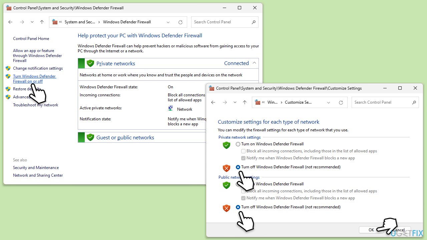The height and width of the screenshot is (240, 427).
Task: Open Troubleshoot my network
Action: pos(35,105)
